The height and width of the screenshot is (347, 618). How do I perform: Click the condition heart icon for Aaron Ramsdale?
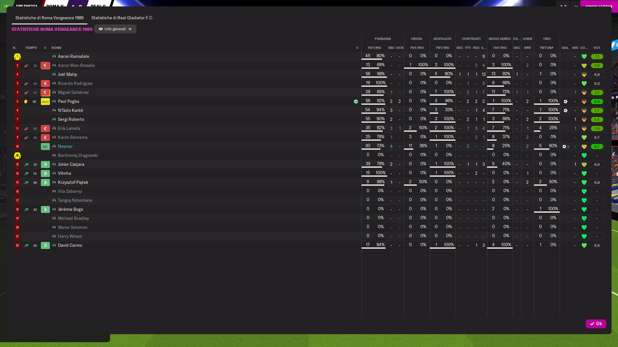(584, 56)
